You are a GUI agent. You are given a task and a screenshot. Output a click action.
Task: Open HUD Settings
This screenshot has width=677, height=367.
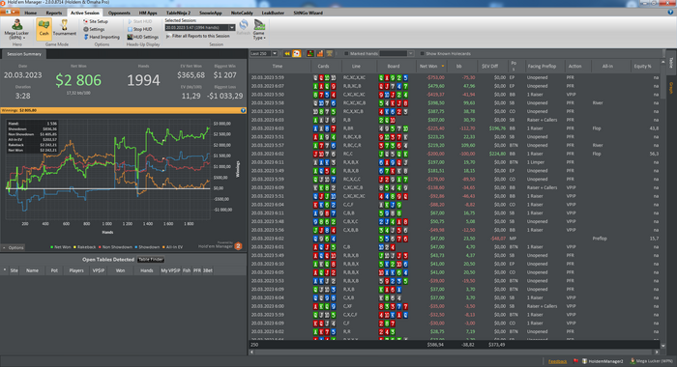tap(142, 37)
